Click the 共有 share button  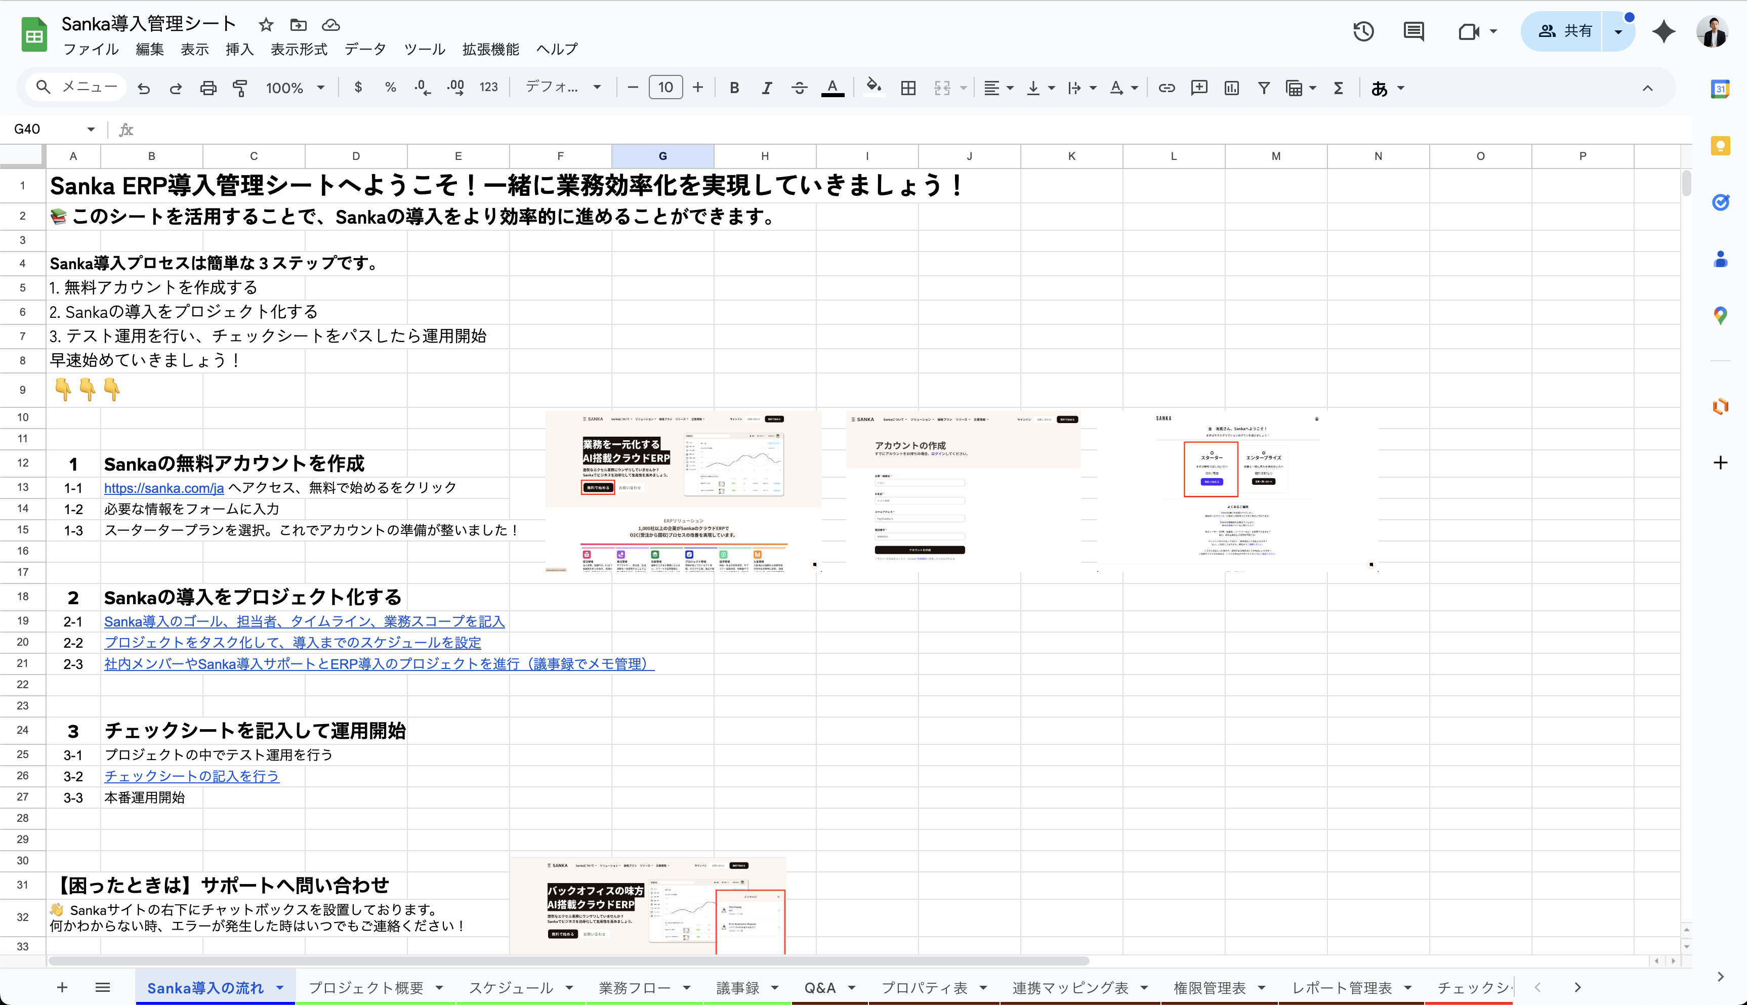coord(1565,31)
